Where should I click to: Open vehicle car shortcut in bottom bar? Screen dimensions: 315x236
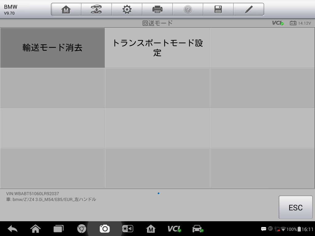198,229
